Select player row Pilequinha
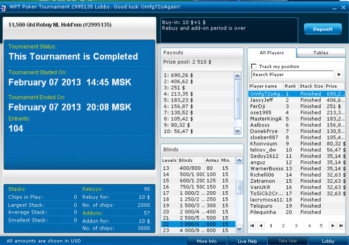This screenshot has width=349, height=245. tap(297, 212)
